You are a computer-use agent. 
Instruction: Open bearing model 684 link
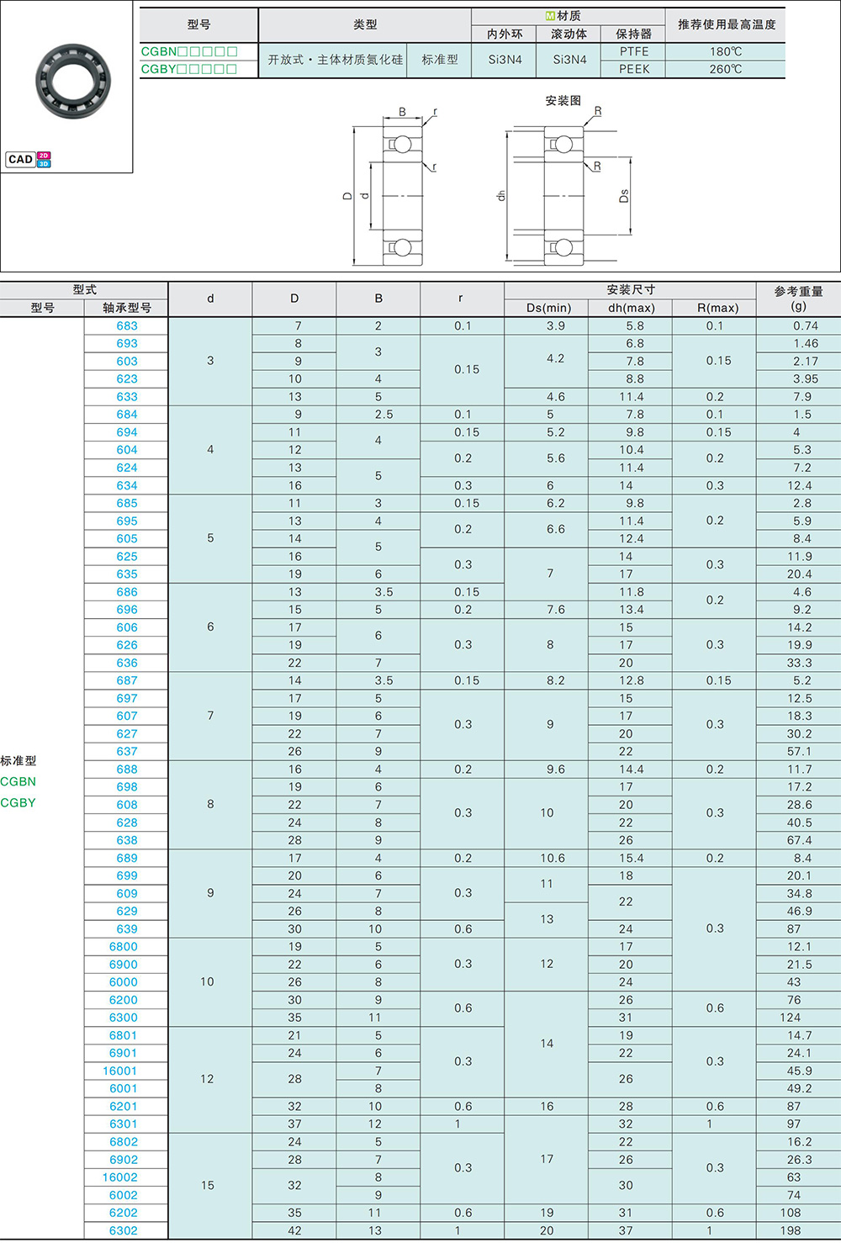pos(127,414)
